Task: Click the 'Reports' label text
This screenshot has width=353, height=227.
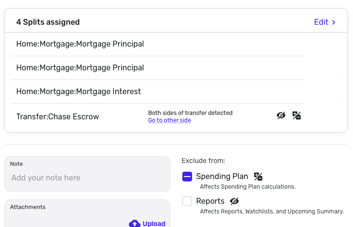Action: click(210, 201)
